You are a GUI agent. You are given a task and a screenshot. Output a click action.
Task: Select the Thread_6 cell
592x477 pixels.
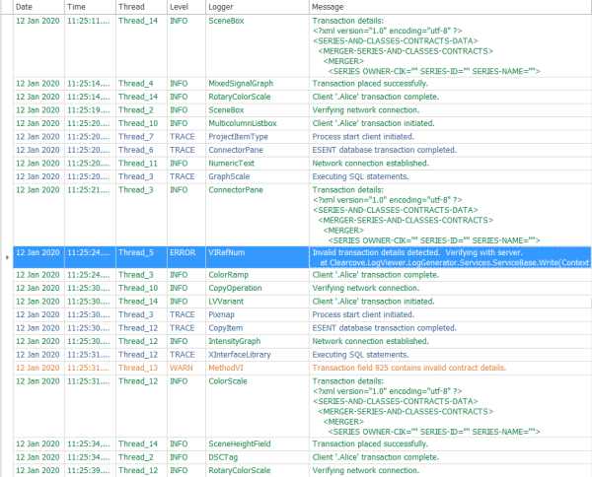[141, 150]
